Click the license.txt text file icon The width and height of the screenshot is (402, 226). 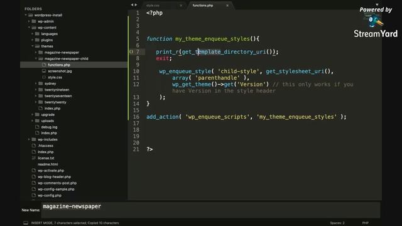click(34, 158)
